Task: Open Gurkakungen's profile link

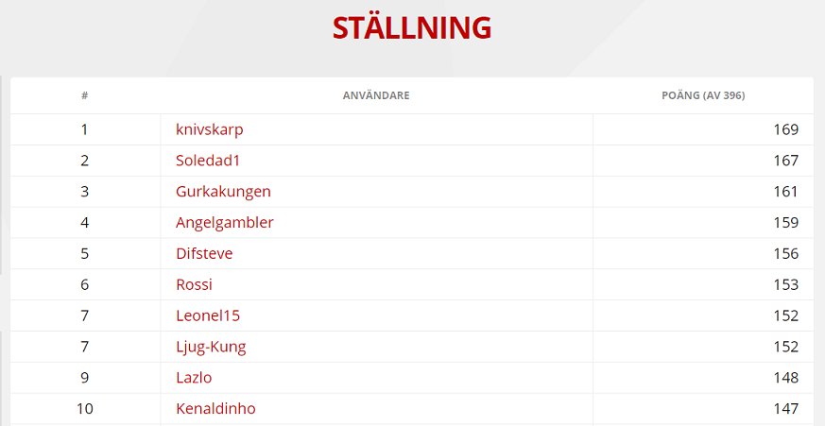Action: tap(223, 192)
